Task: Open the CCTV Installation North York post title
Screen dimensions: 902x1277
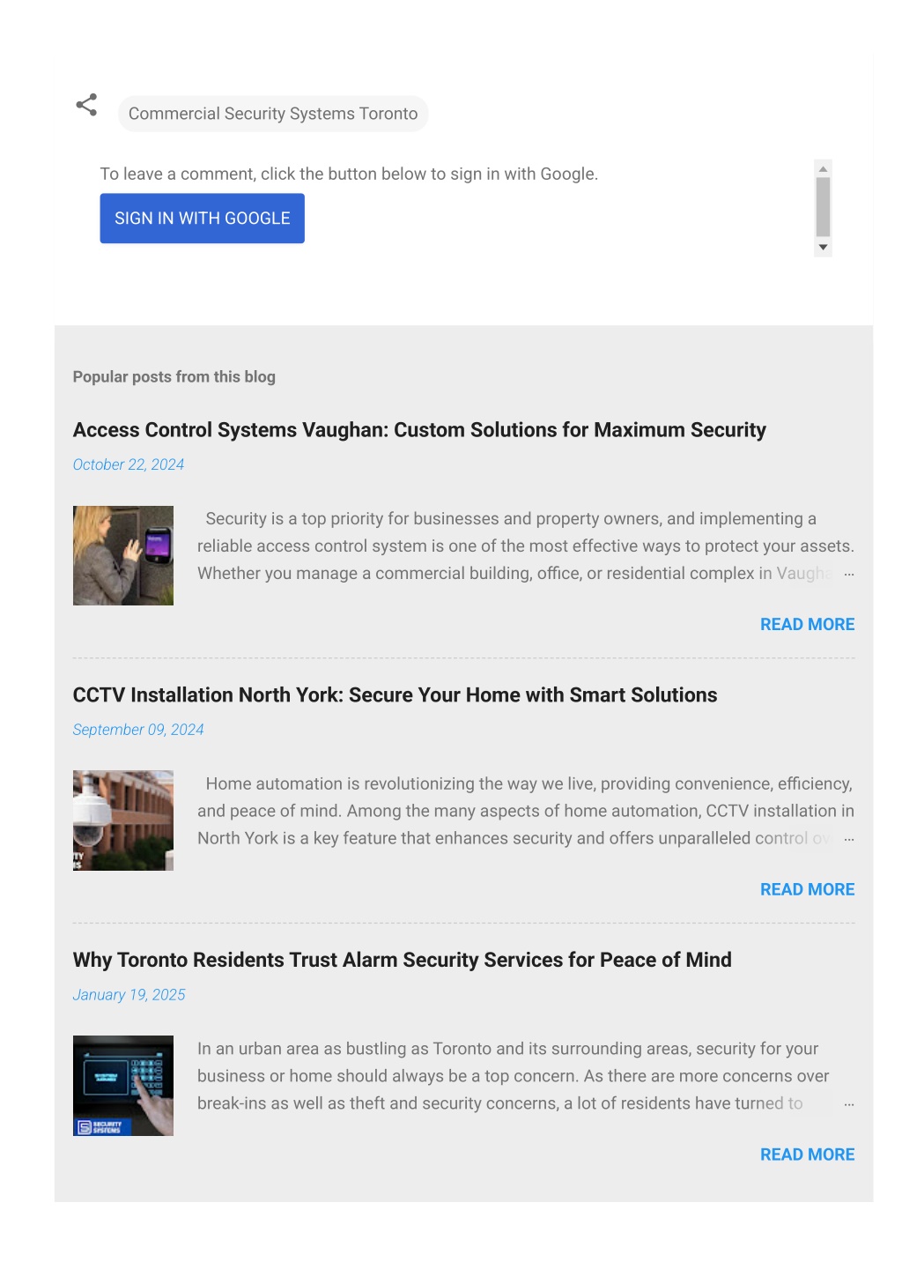Action: (395, 695)
